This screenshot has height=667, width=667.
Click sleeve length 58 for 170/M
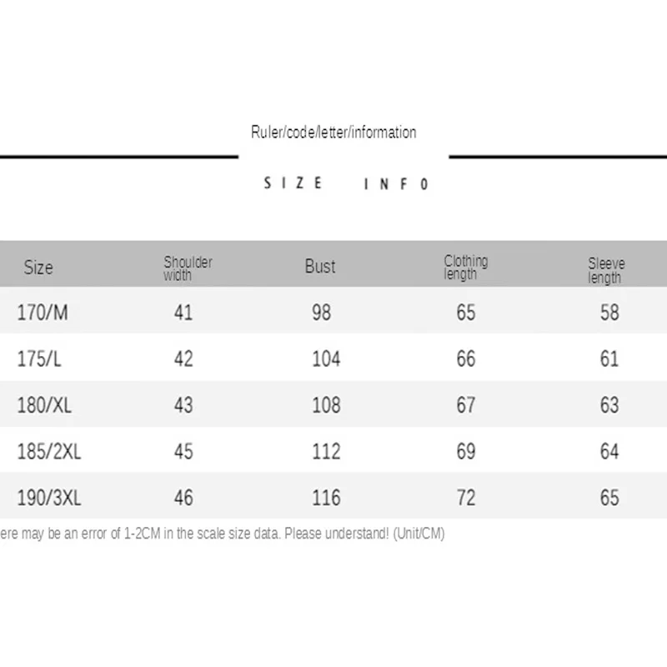pos(609,313)
